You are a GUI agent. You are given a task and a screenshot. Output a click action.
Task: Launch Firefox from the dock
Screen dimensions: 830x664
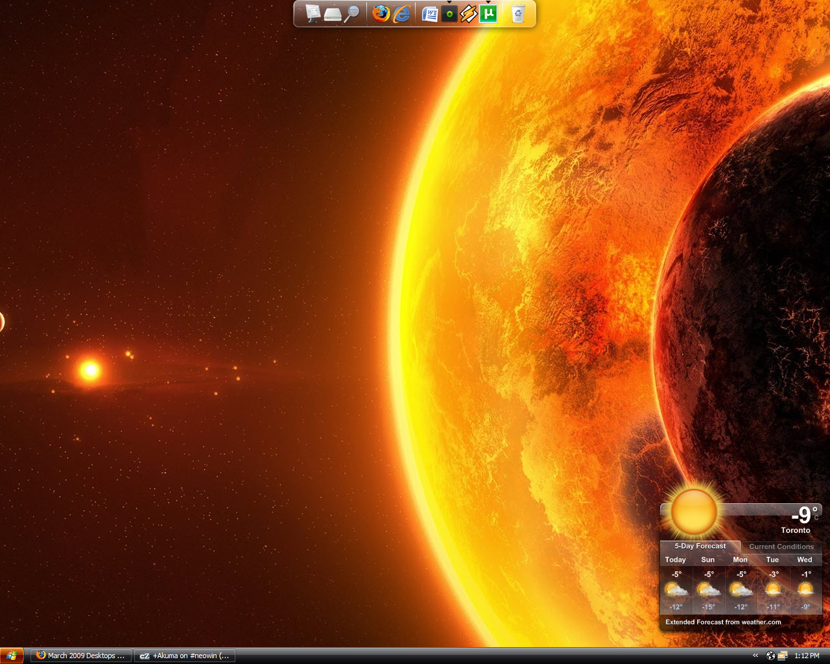(x=381, y=14)
